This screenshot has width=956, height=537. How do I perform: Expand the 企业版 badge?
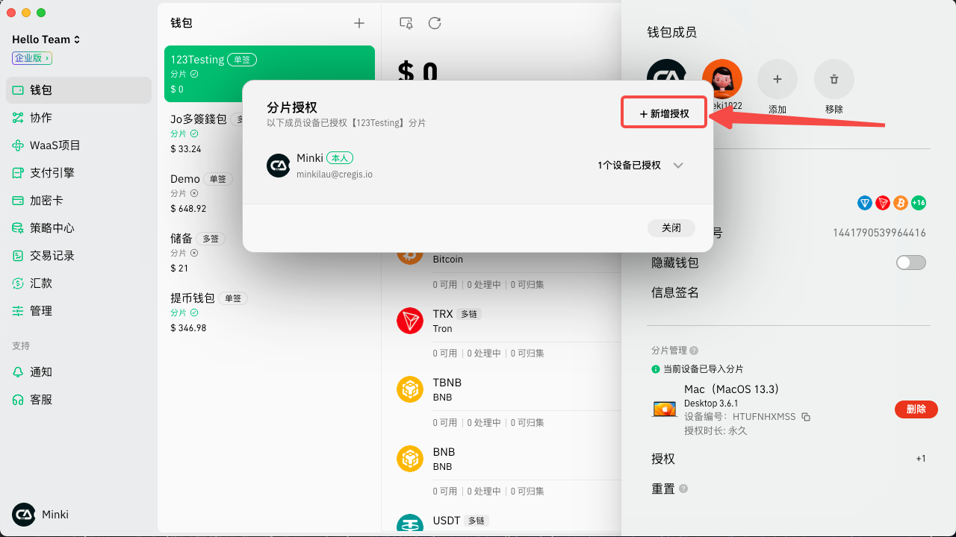[x=32, y=58]
